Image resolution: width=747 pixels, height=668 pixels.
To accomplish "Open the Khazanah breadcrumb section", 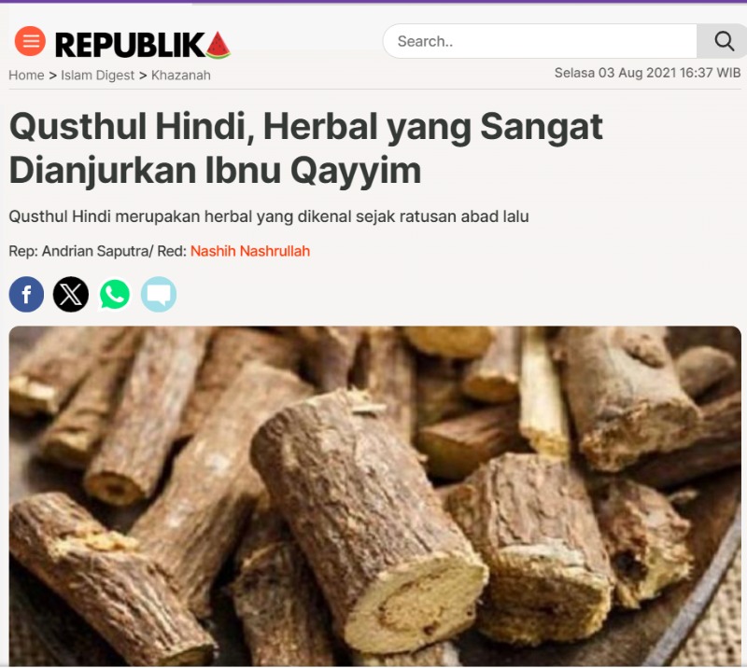I will pos(181,76).
